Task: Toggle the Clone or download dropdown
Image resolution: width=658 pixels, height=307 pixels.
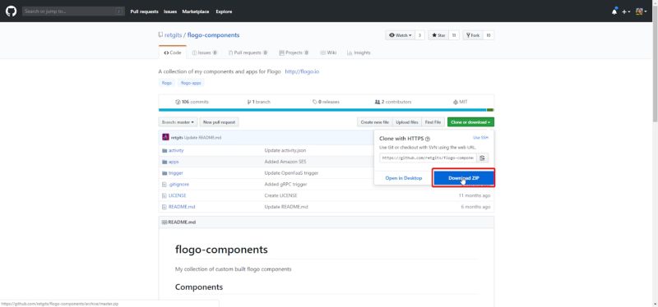Action: (x=470, y=122)
